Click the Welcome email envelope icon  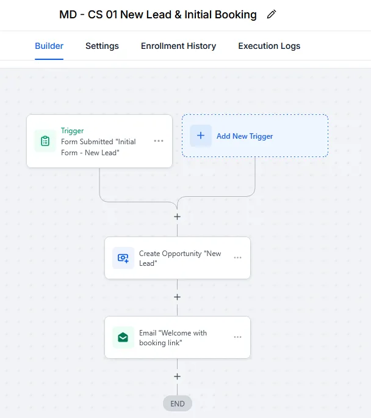pyautogui.click(x=123, y=337)
